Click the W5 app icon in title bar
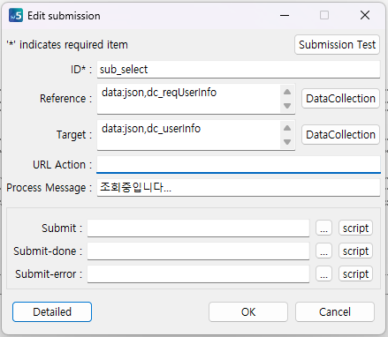 [x=16, y=15]
